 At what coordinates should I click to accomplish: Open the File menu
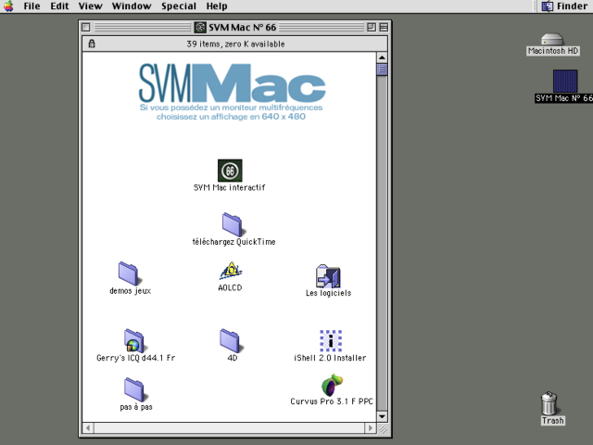tap(32, 6)
